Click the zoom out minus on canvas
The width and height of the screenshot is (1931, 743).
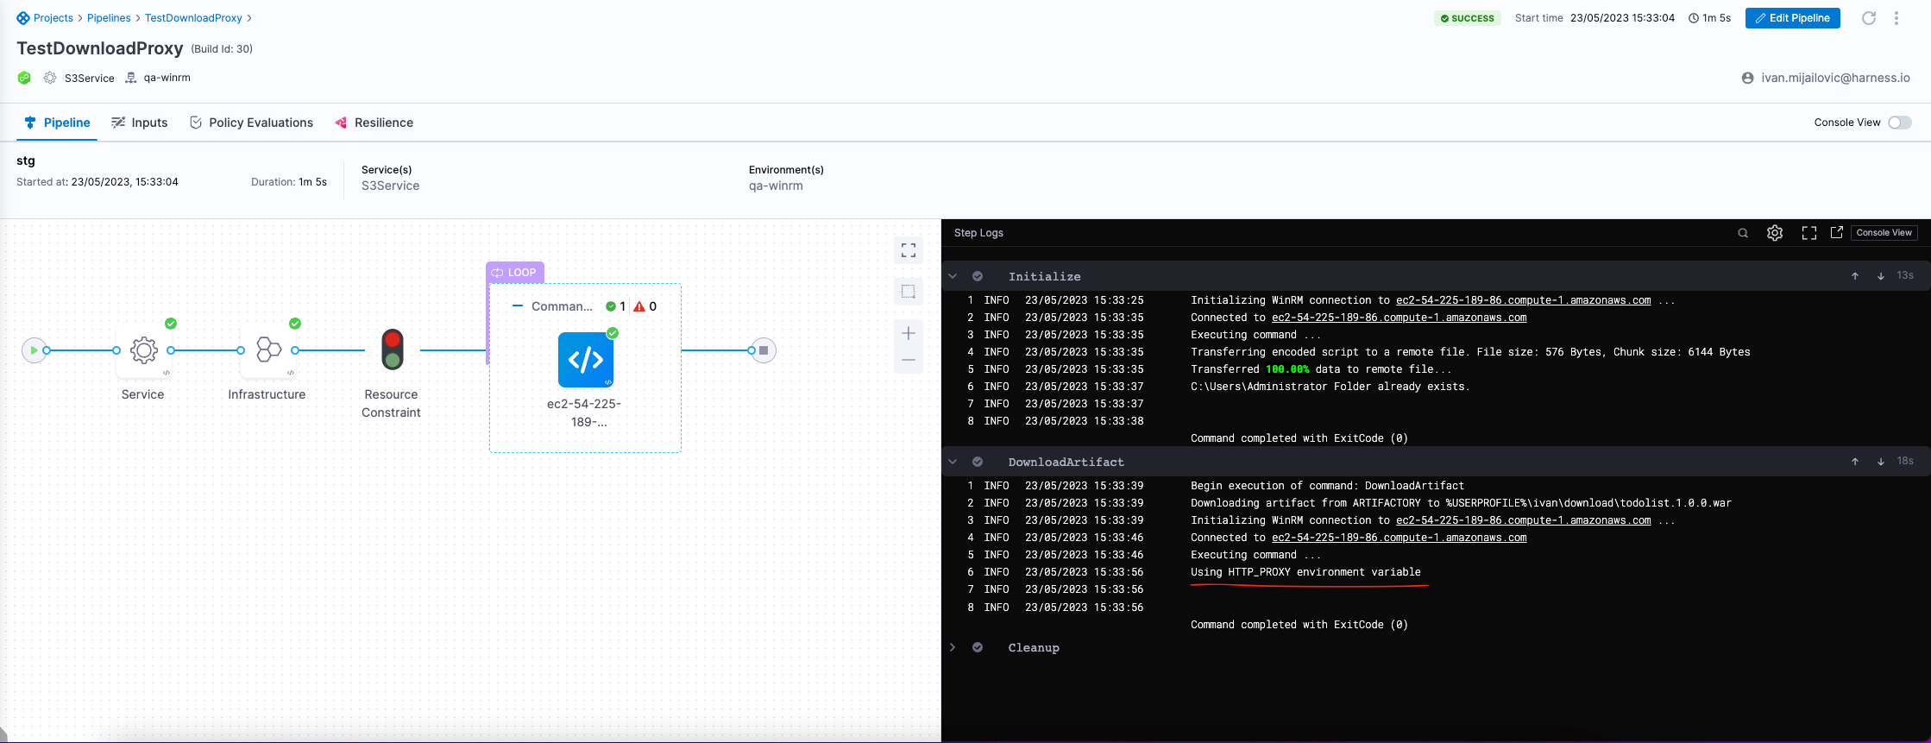(909, 360)
